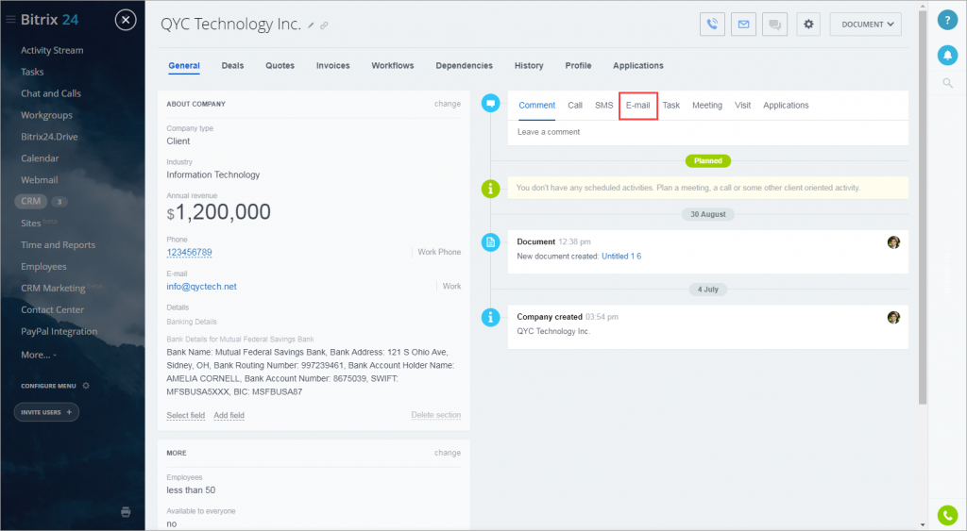The width and height of the screenshot is (967, 531).
Task: Edit company title with pencil icon
Action: 311,25
